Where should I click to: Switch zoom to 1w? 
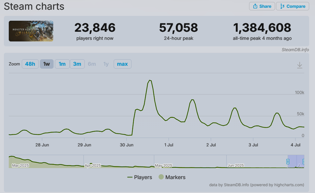[47, 64]
